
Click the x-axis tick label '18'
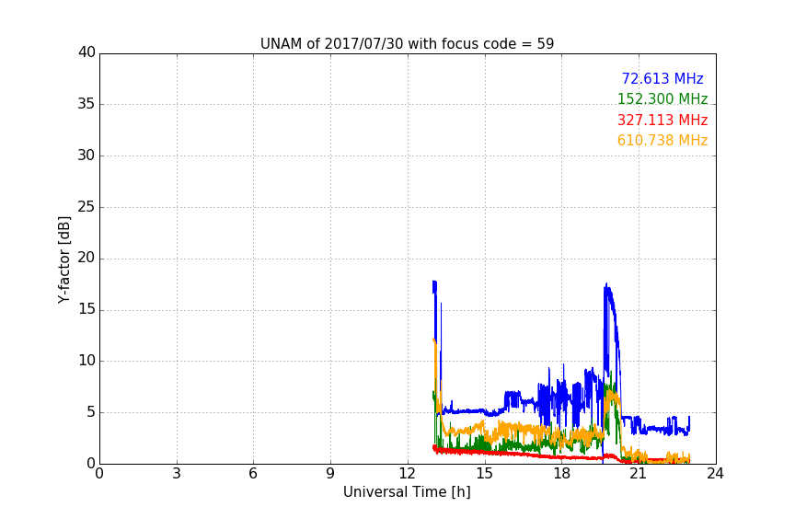click(562, 474)
